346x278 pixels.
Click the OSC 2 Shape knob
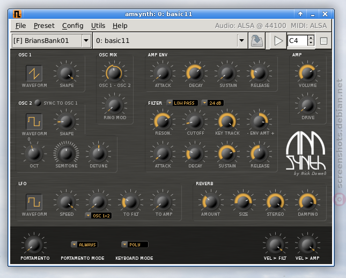[x=66, y=121]
